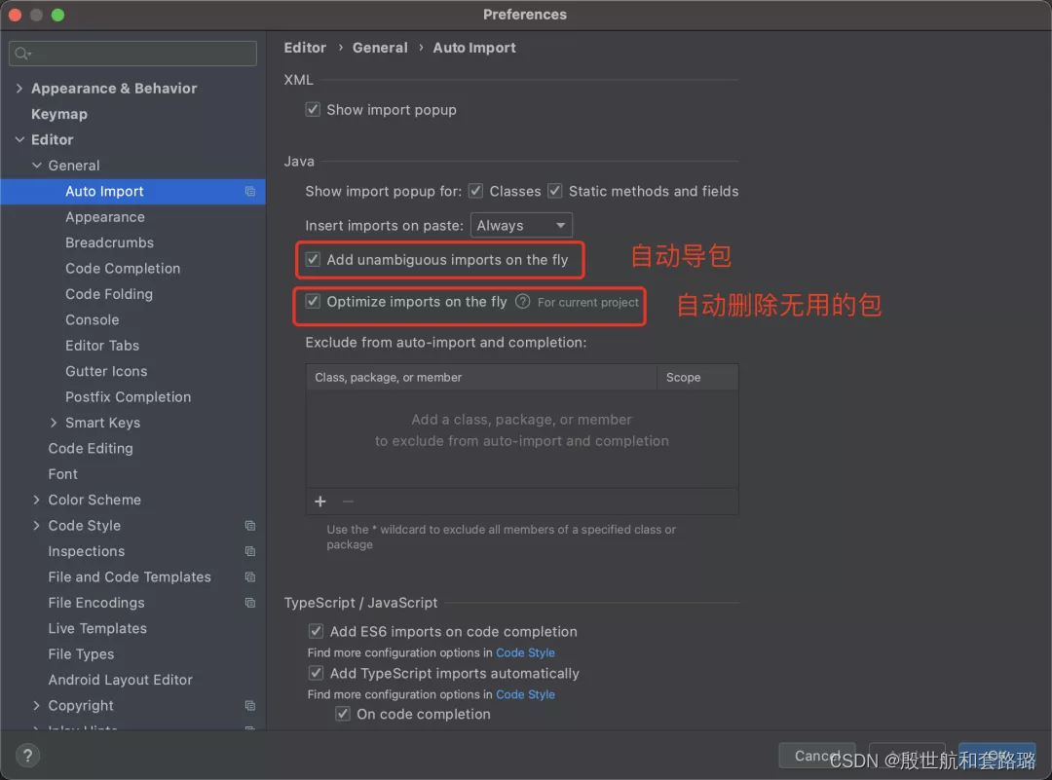Screen dimensions: 1052x780
Task: Open Live Templates settings
Action: tap(97, 628)
